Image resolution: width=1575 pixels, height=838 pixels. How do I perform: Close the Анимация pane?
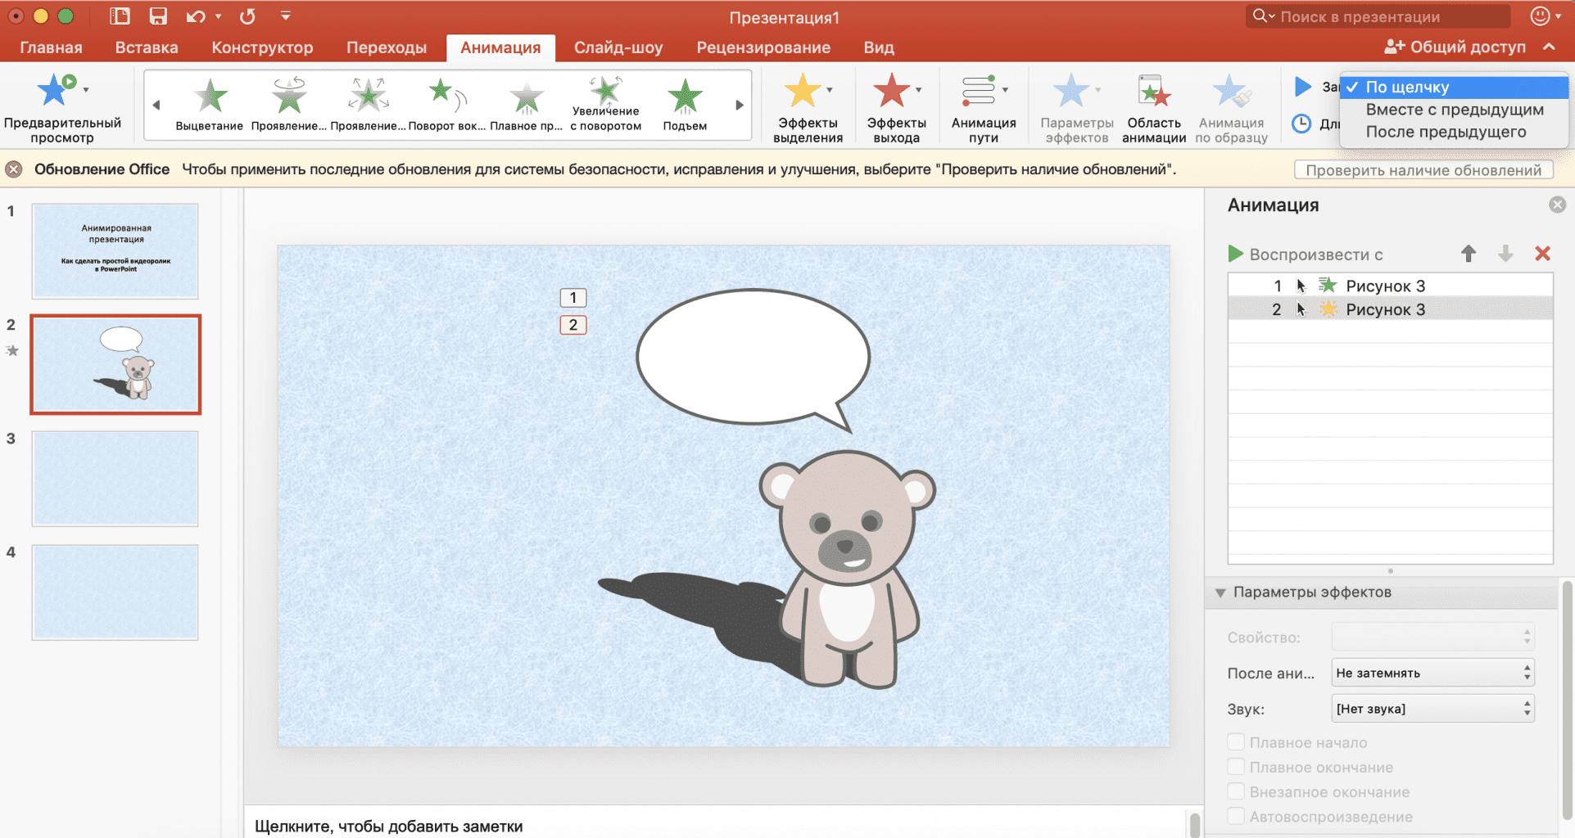click(1557, 205)
